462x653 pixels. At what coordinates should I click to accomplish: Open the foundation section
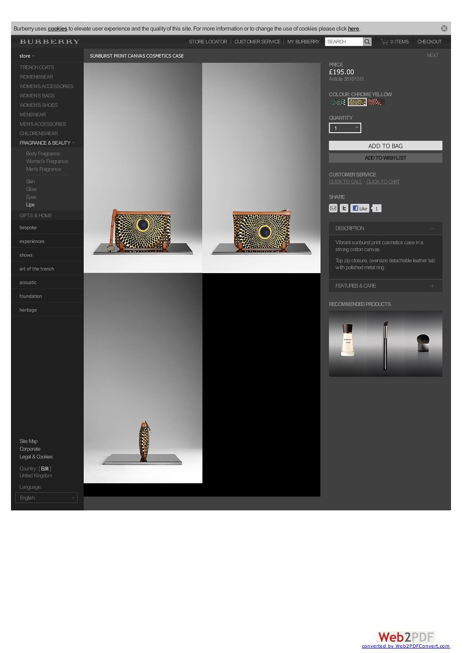pos(30,296)
